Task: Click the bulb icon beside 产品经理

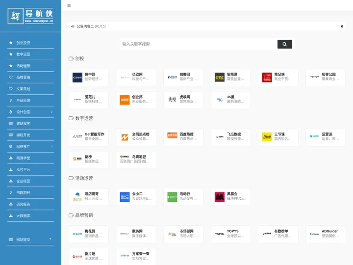Action: click(11, 100)
